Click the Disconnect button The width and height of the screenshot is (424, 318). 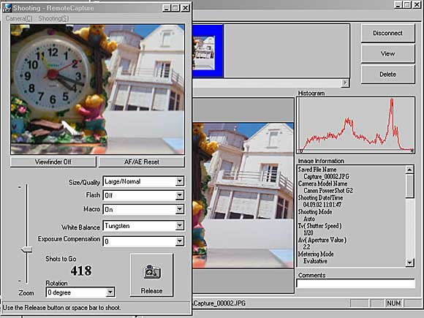[387, 33]
